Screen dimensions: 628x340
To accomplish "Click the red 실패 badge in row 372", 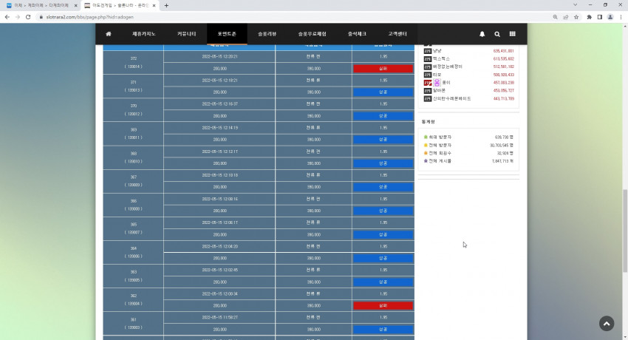I will pos(383,69).
